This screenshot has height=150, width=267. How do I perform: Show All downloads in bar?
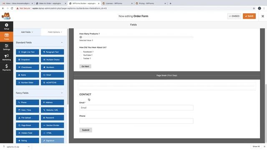click(x=256, y=147)
